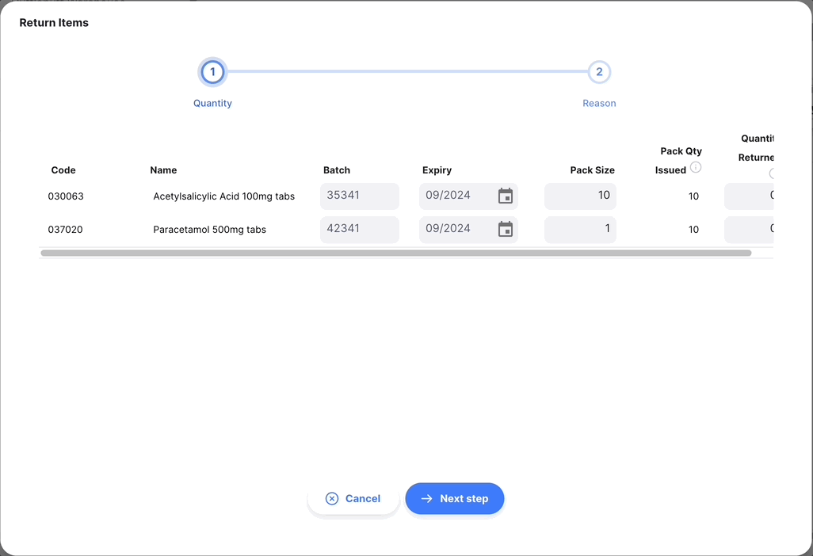Select the Quantity step label
This screenshot has height=556, width=813.
coord(212,103)
